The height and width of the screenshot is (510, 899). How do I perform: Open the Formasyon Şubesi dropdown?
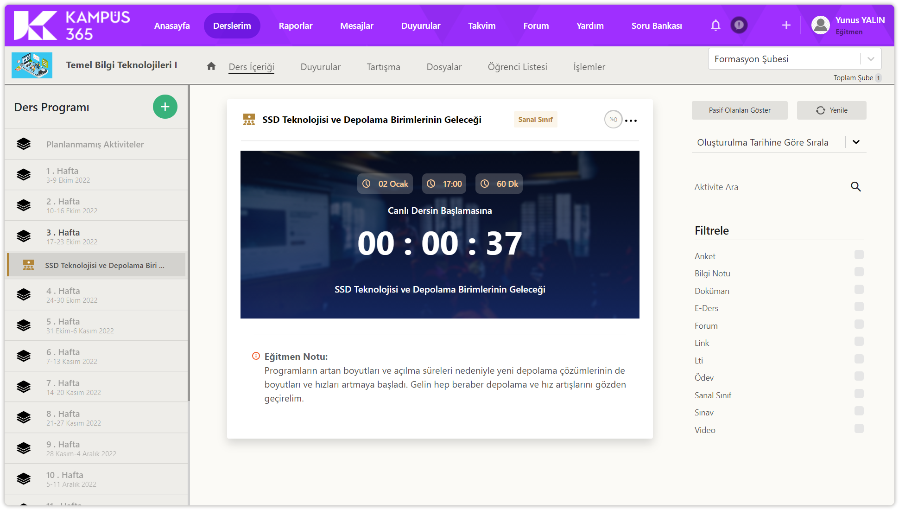pyautogui.click(x=794, y=59)
